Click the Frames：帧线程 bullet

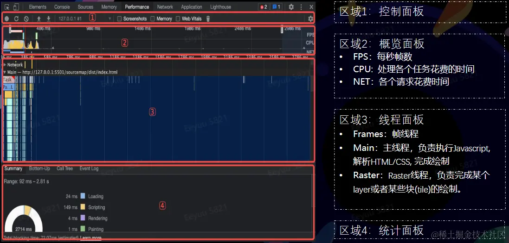click(386, 134)
